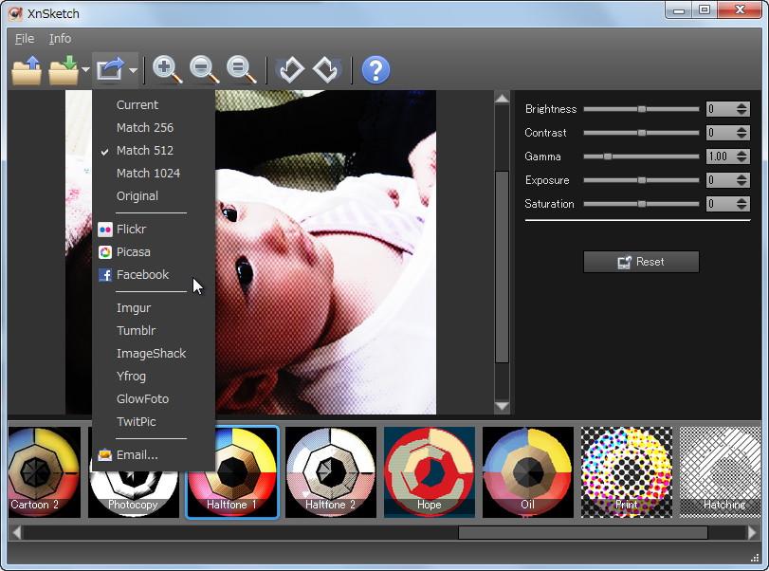
Task: Open the Info menu
Action: point(60,39)
